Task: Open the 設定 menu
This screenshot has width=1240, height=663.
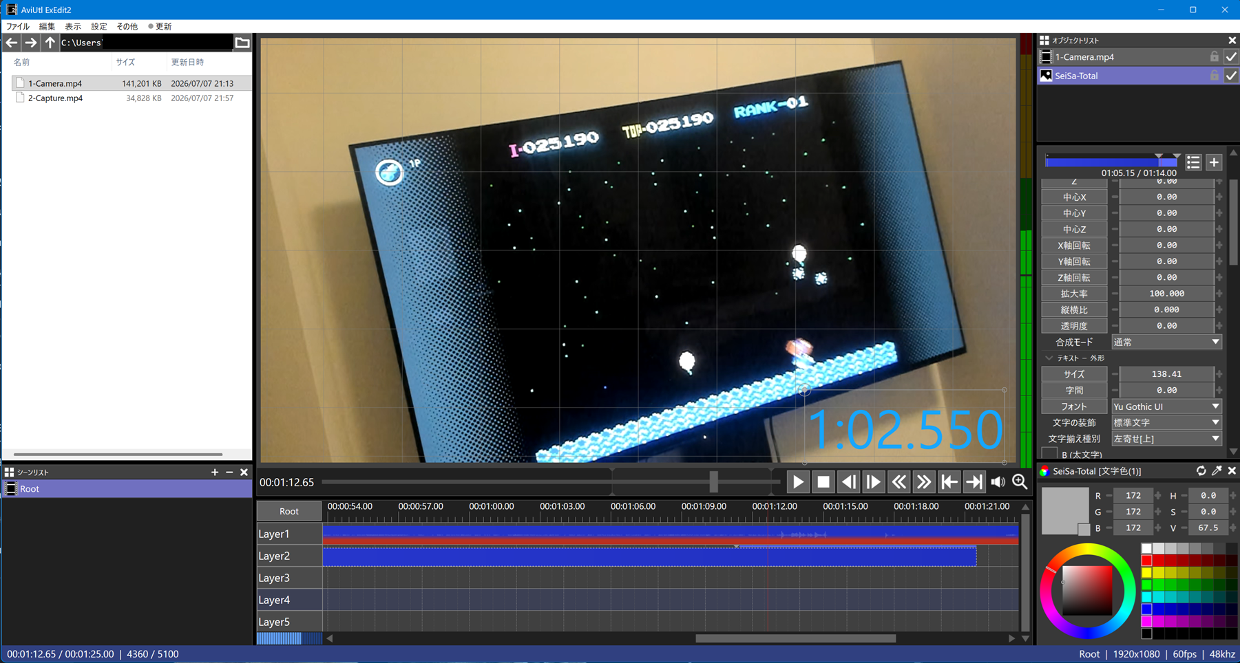Action: point(99,26)
